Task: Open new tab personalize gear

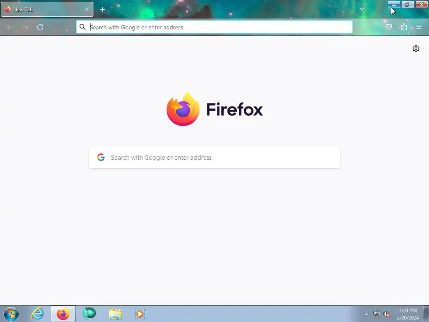Action: [x=416, y=49]
